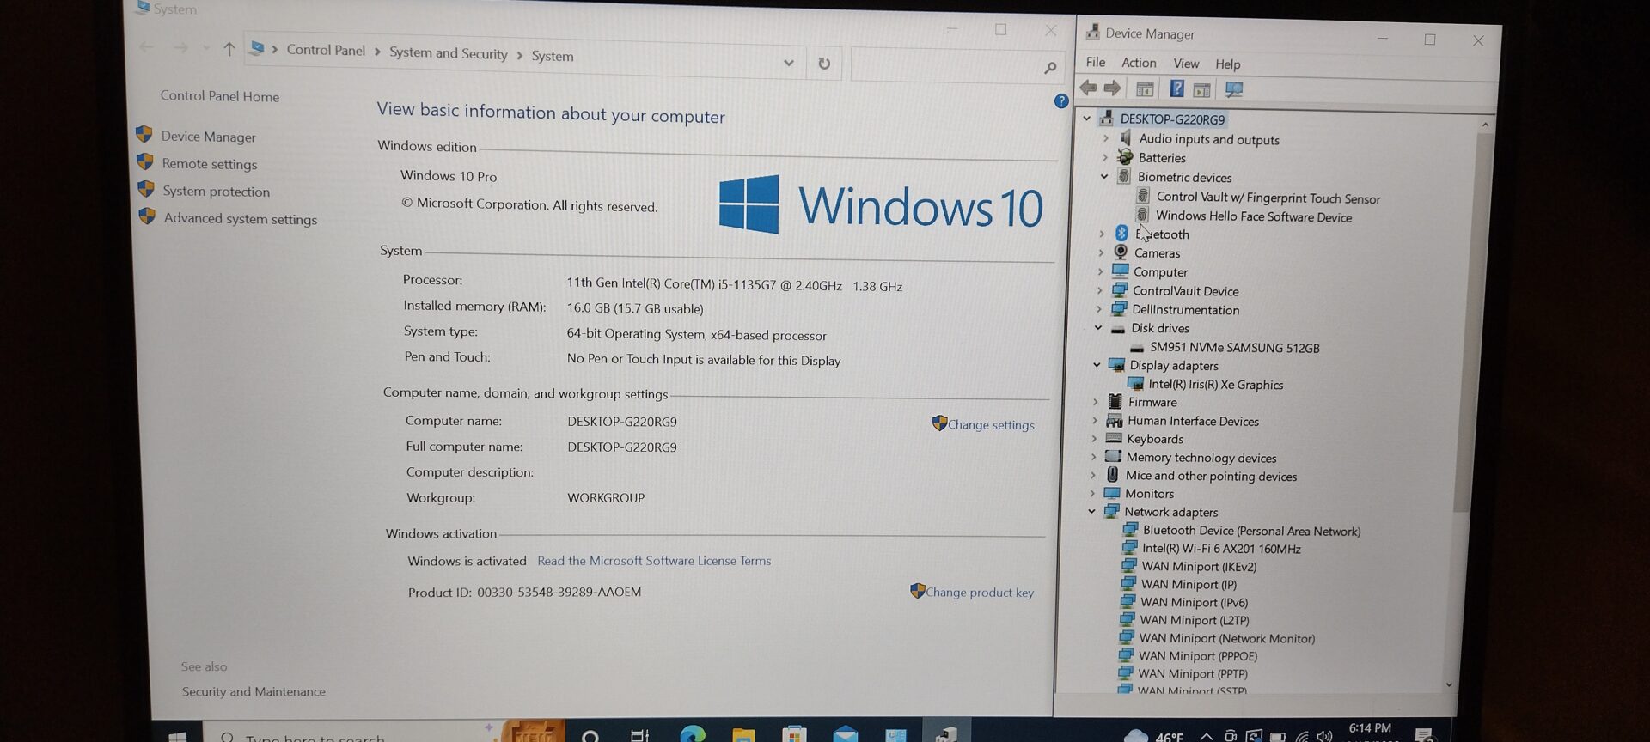Open Mail app from the taskbar
1650x742 pixels.
point(846,735)
